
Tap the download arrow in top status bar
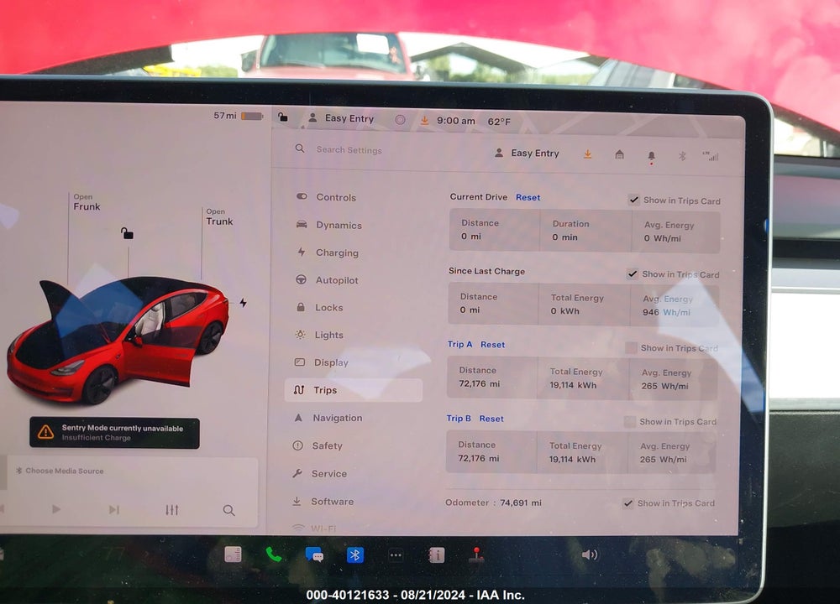[x=424, y=120]
